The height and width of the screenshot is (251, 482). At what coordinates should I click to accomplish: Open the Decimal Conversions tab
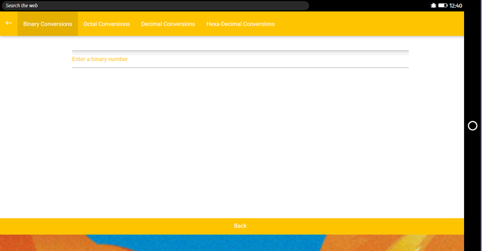click(168, 24)
